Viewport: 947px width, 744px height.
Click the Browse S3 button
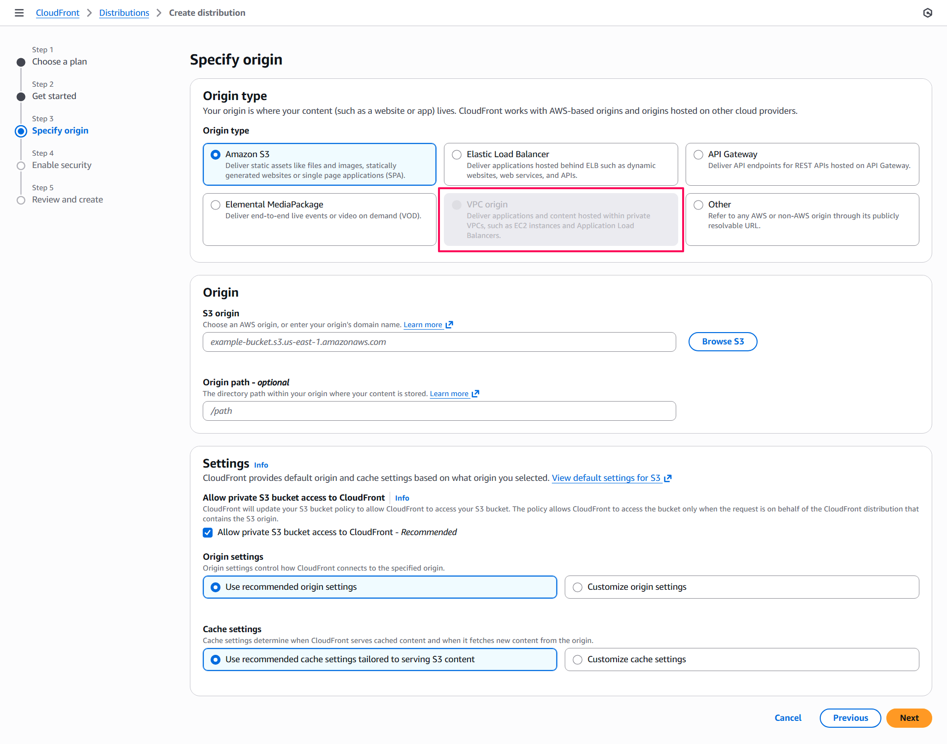pos(723,341)
